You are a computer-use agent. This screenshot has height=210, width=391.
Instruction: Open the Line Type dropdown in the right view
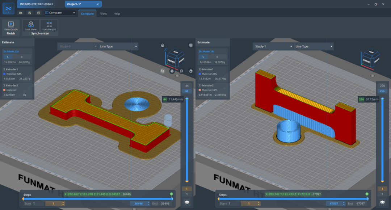[x=314, y=46]
